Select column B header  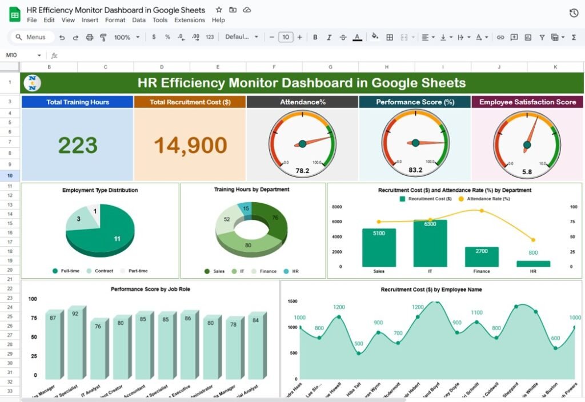click(x=49, y=67)
